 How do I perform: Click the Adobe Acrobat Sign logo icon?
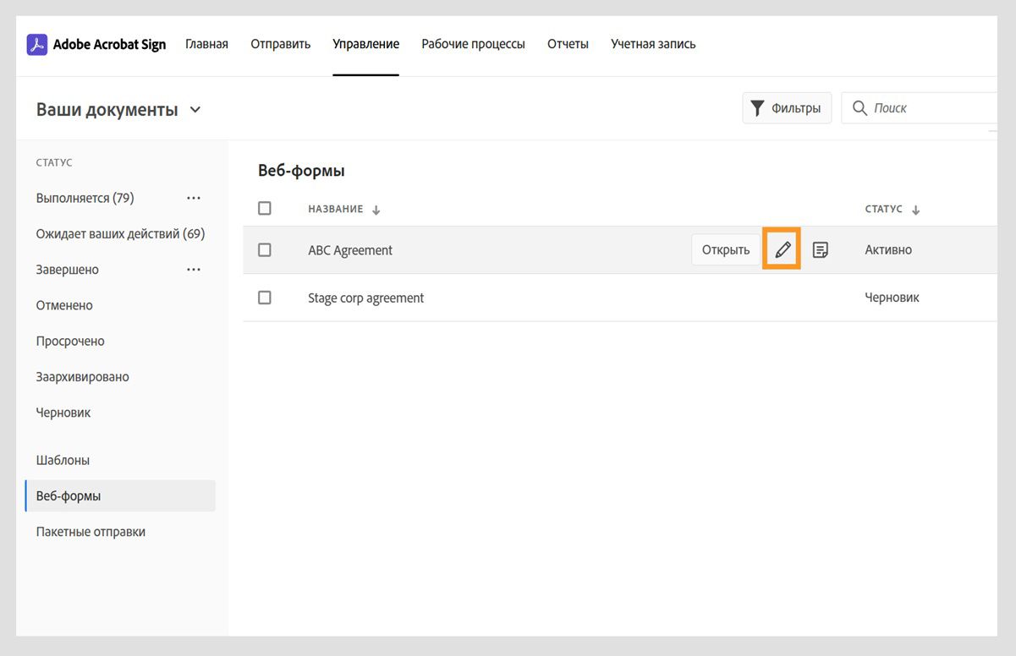pyautogui.click(x=37, y=44)
